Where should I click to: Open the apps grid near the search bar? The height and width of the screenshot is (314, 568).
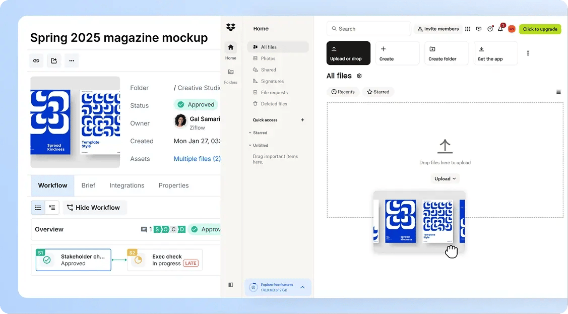point(468,29)
